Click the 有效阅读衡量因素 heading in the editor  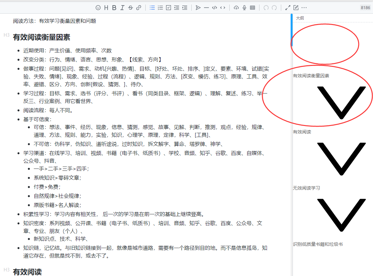point(42,37)
